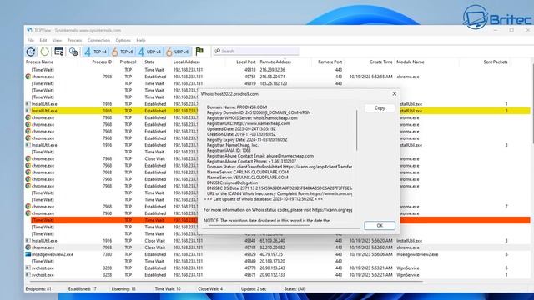The width and height of the screenshot is (534, 300).
Task: Toggle the UDP v4 filter
Action: coord(149,52)
